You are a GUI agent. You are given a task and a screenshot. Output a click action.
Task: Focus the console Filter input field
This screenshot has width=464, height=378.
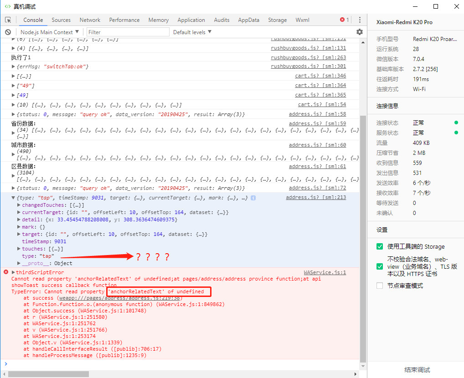(128, 32)
